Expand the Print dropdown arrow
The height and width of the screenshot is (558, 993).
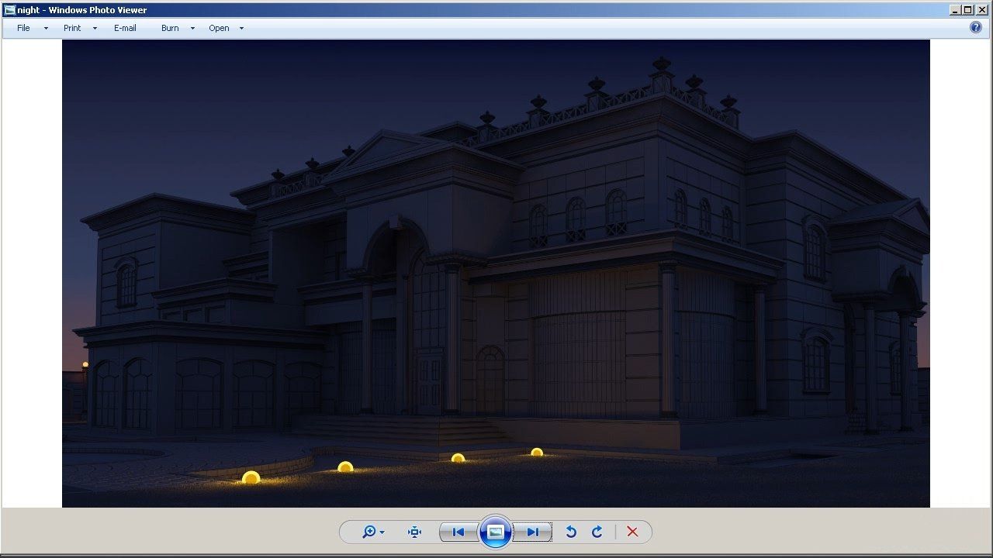click(95, 28)
